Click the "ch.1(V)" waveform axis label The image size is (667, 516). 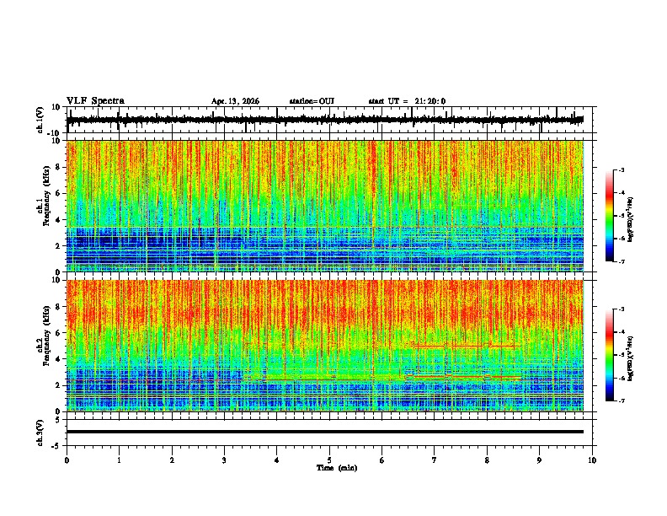coord(40,120)
